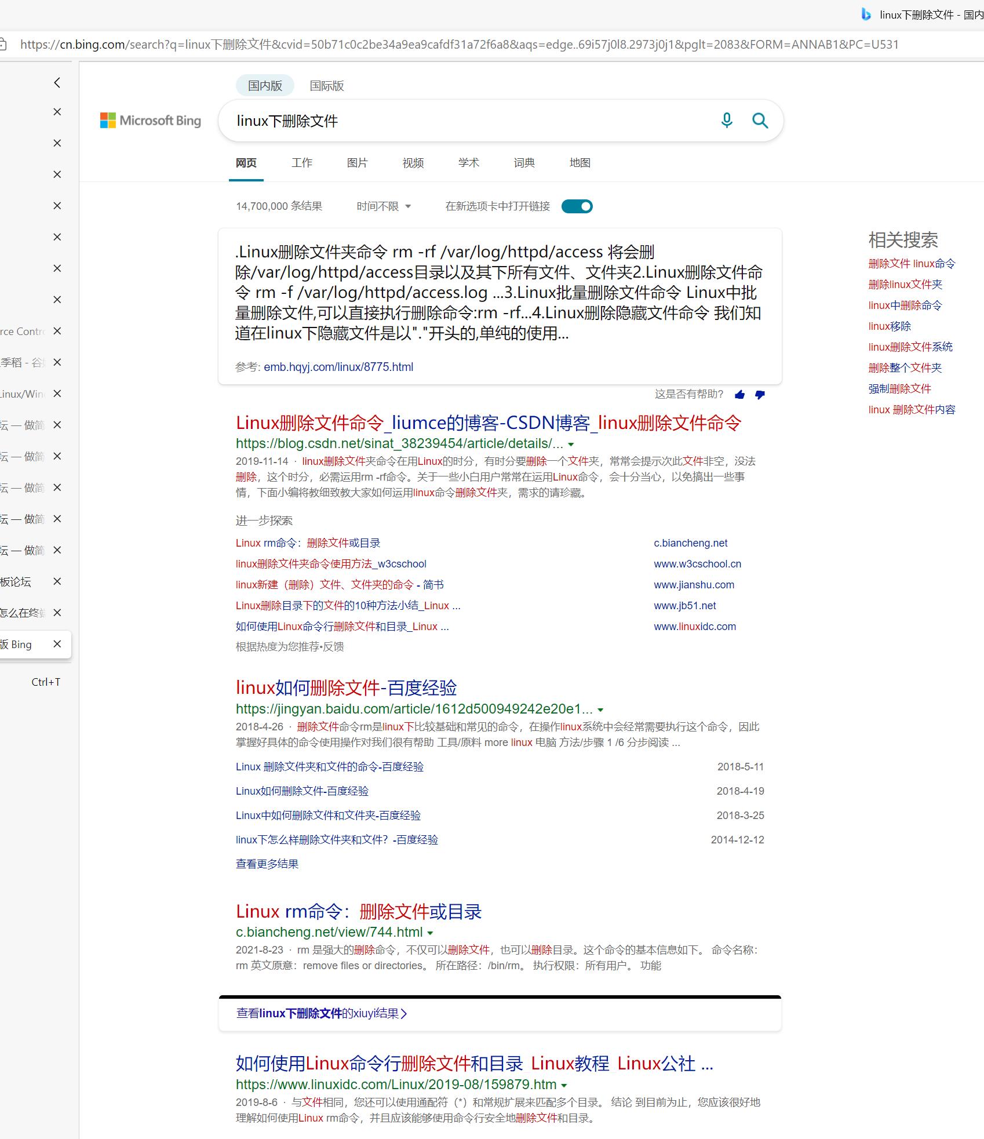This screenshot has height=1139, width=984.
Task: Open www.jb51.net domain link
Action: (685, 606)
